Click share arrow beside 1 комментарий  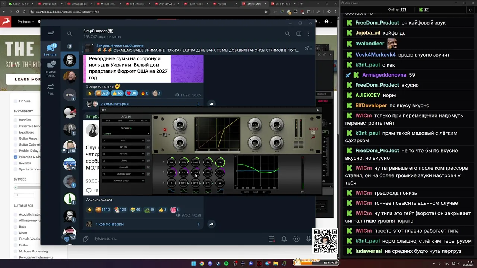(211, 224)
